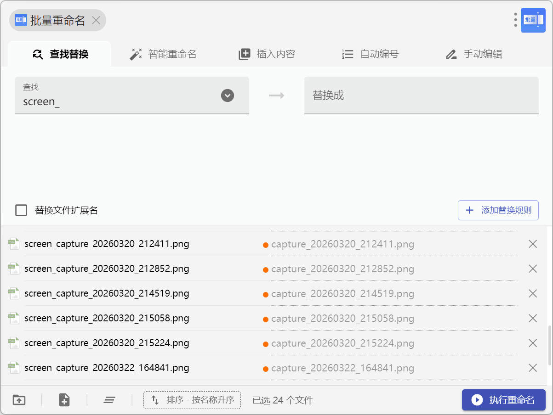Image resolution: width=553 pixels, height=415 pixels.
Task: Close the 批量重命名 tab chip
Action: coord(96,20)
